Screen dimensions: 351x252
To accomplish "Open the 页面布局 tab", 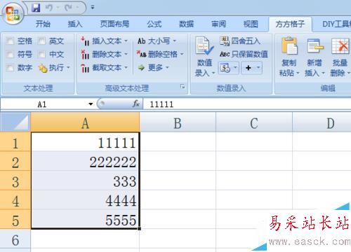I will click(x=114, y=24).
